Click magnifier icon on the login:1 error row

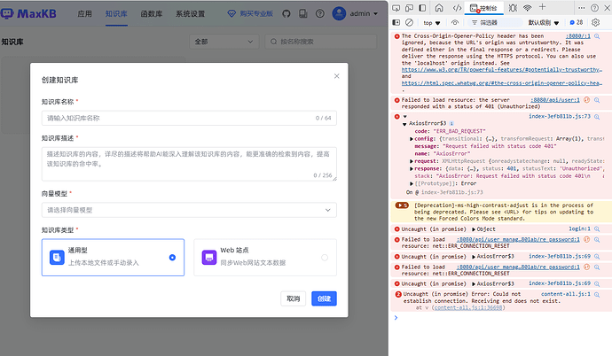click(597, 229)
